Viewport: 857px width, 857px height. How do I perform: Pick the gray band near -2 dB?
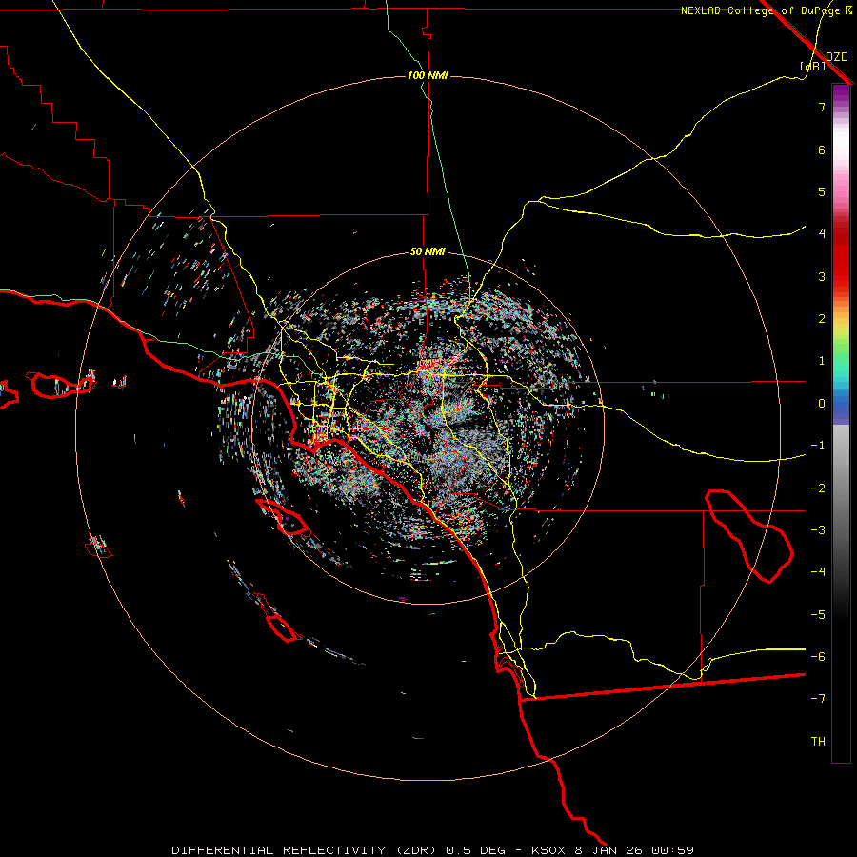point(841,487)
